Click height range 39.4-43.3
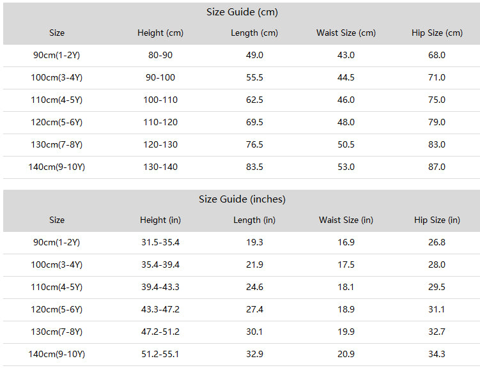This screenshot has width=480, height=368. [160, 287]
